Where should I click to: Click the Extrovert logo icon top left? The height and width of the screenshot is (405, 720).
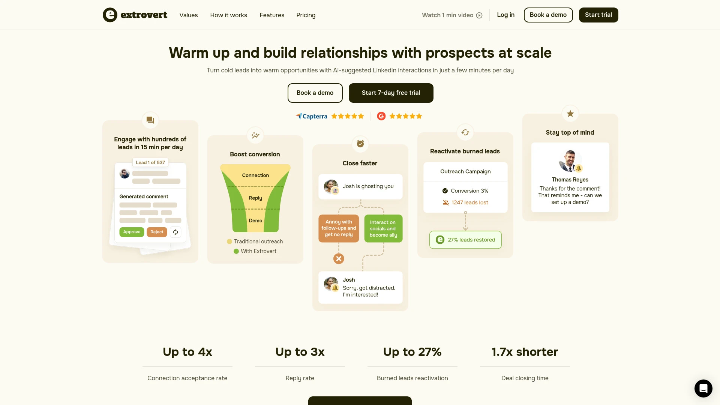point(110,15)
